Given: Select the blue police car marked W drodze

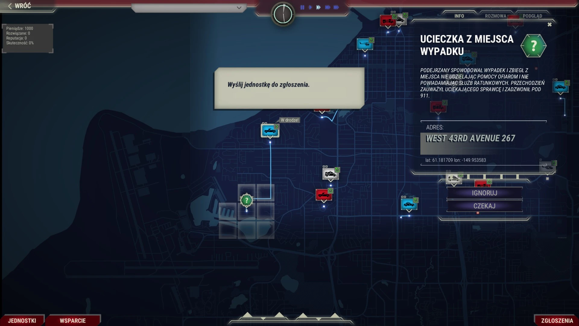Looking at the screenshot, I should (270, 131).
